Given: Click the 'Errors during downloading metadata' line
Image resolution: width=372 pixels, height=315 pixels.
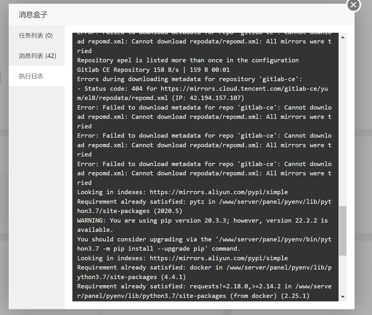Looking at the screenshot, I should pyautogui.click(x=189, y=79).
